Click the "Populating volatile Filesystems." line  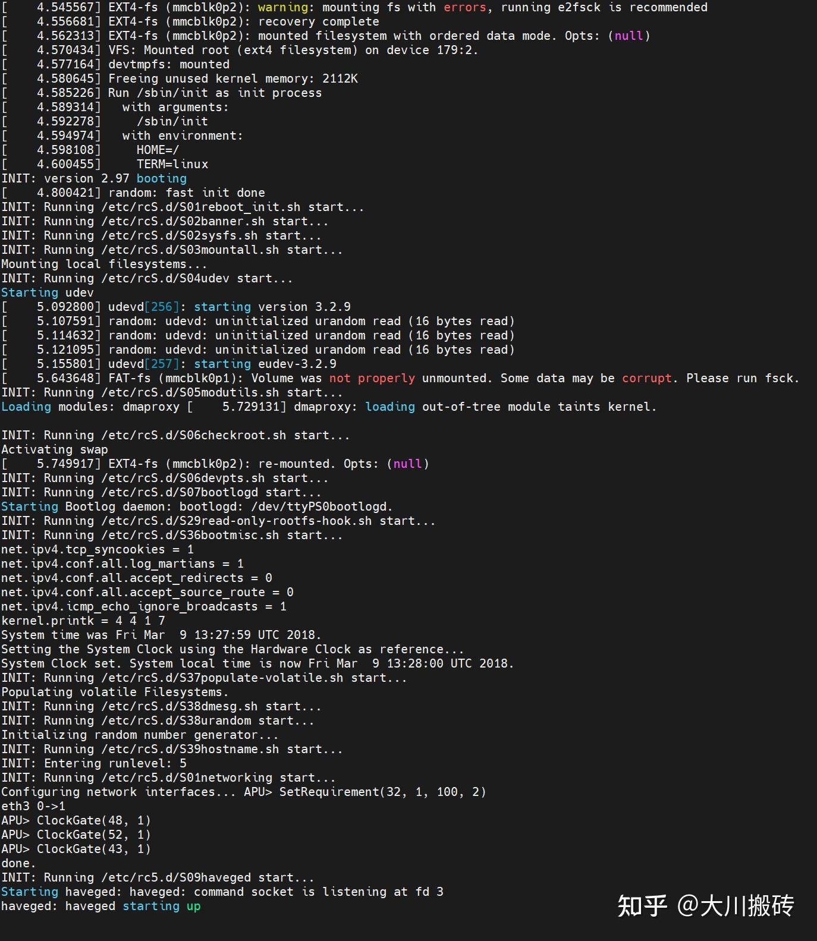pos(115,692)
